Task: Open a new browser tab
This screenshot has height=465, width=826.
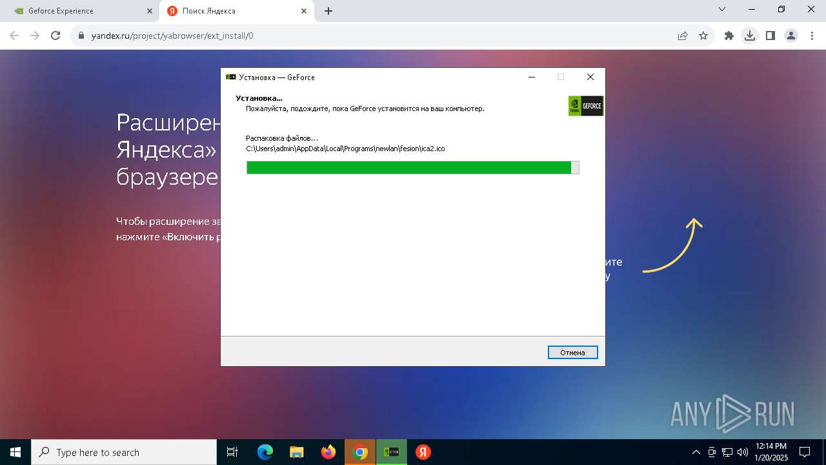Action: (x=328, y=11)
